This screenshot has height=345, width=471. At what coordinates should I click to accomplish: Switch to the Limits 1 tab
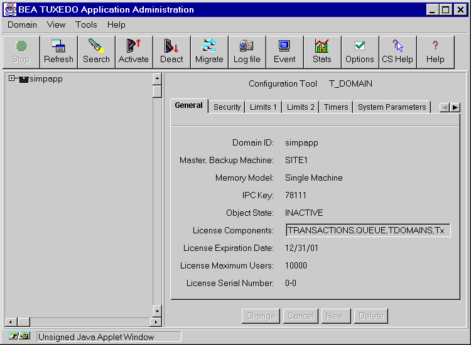tap(263, 107)
